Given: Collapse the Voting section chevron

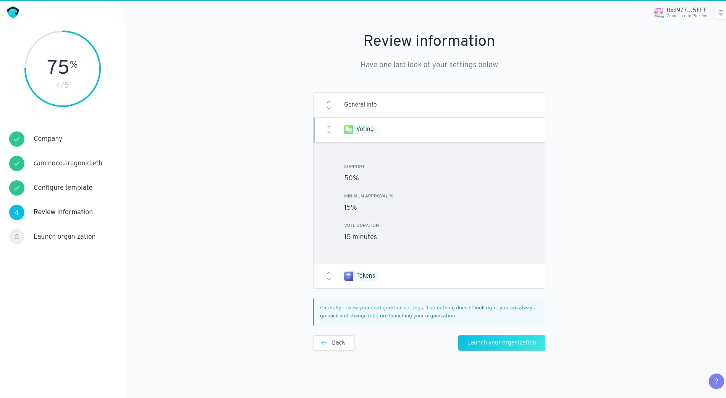Looking at the screenshot, I should pos(329,129).
